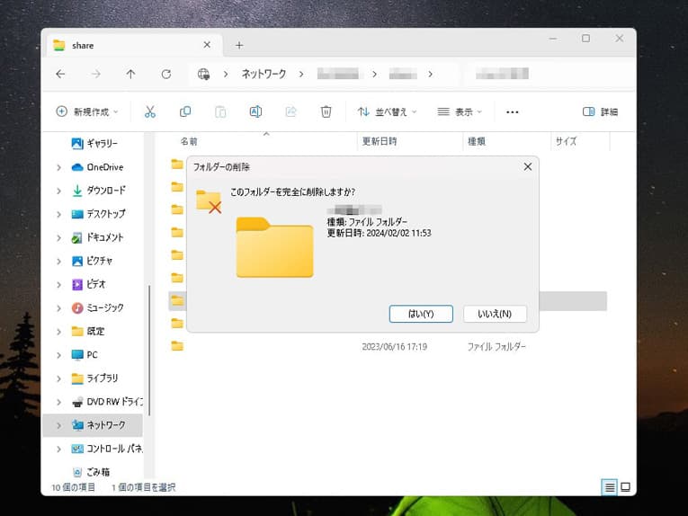Image resolution: width=688 pixels, height=516 pixels.
Task: Confirm deletion with はい(Y) button
Action: (x=421, y=314)
